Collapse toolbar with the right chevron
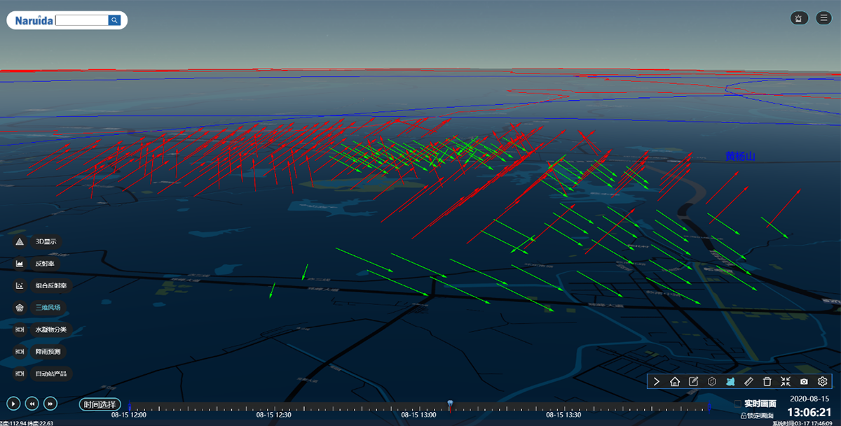The width and height of the screenshot is (841, 426). coord(657,381)
